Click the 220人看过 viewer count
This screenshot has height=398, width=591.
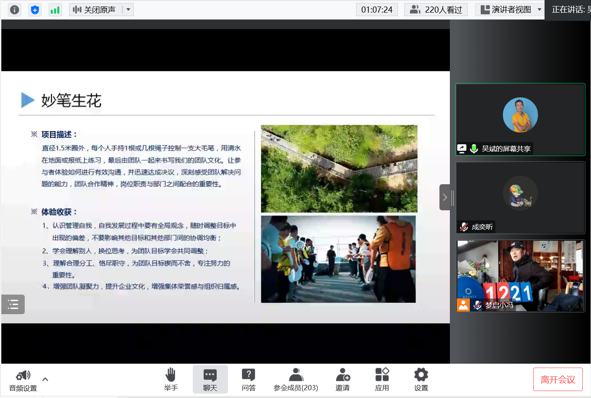[436, 10]
